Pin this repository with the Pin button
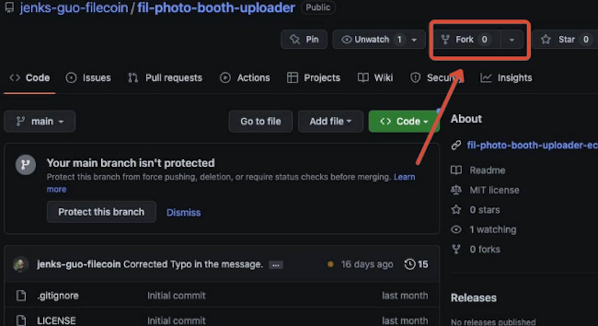The image size is (598, 326). coord(304,39)
